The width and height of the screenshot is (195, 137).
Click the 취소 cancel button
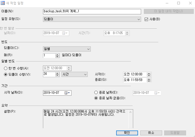151,133
